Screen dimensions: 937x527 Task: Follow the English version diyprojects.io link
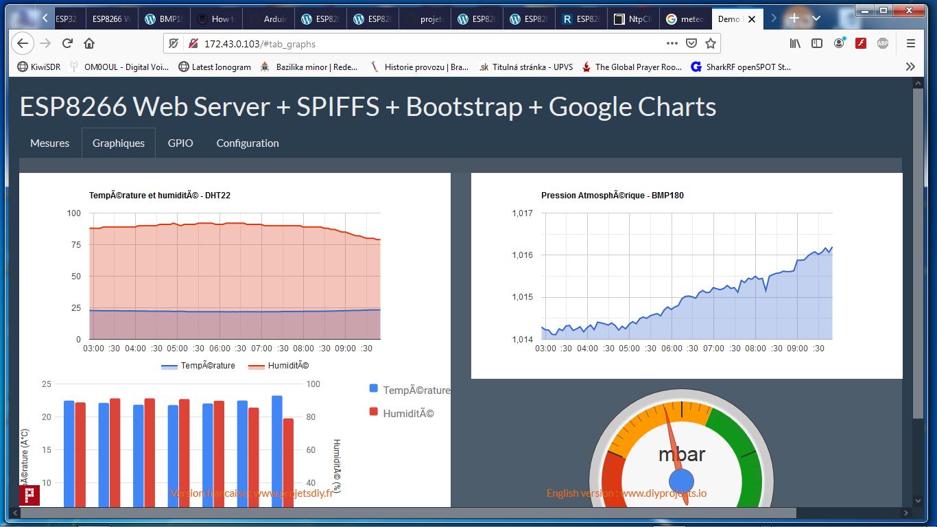coord(626,493)
